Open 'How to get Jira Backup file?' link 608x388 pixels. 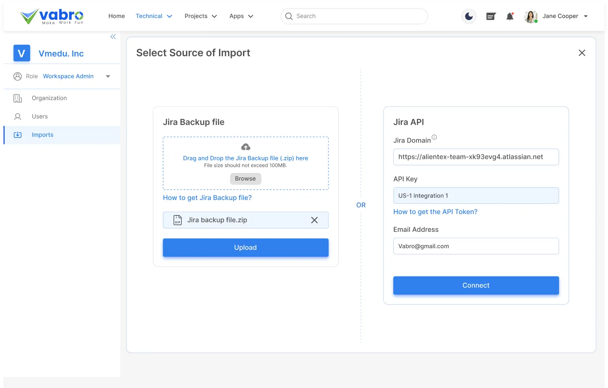207,198
